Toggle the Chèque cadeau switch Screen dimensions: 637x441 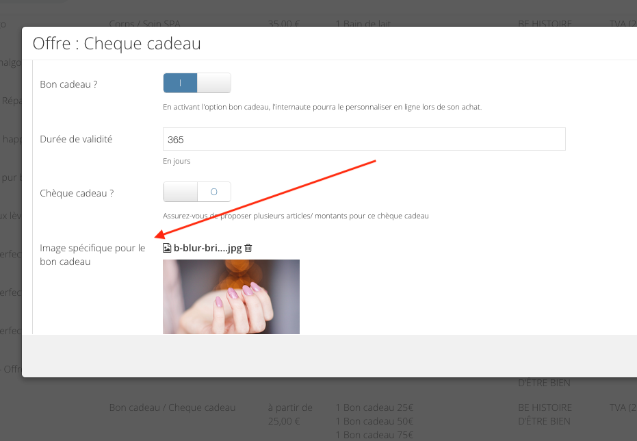(x=197, y=192)
